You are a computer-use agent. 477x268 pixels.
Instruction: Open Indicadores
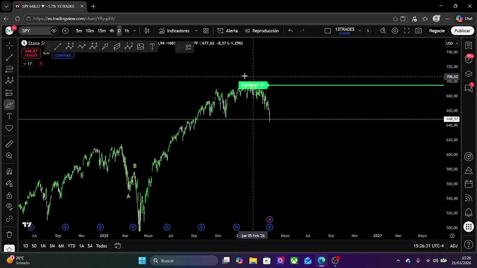point(174,31)
